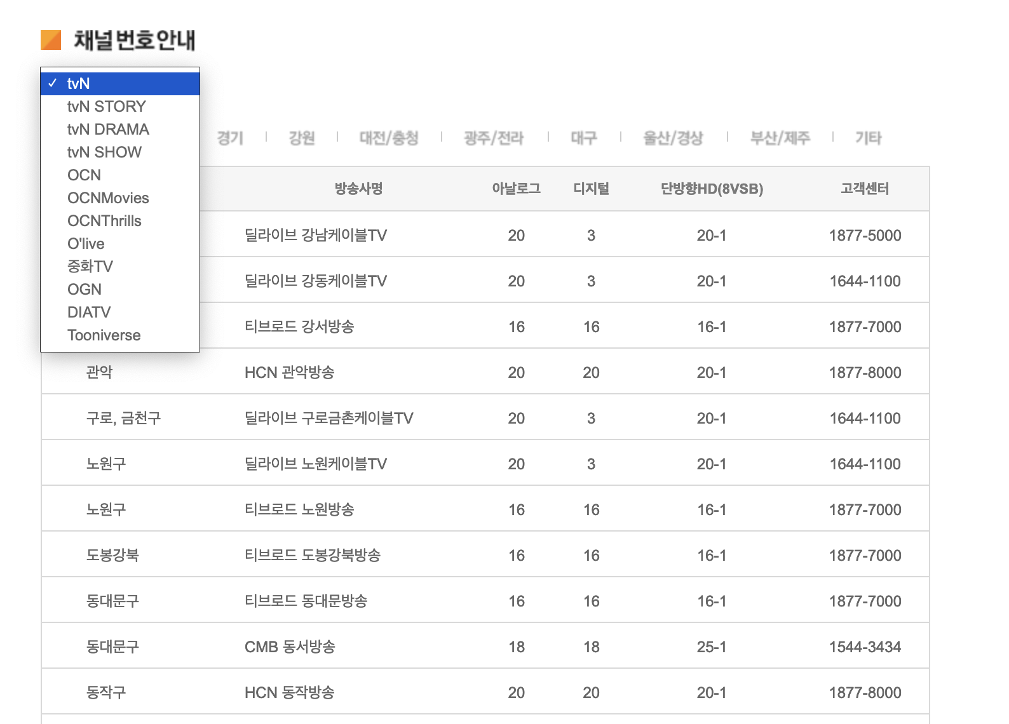Click the HCN 관악방송 row name

(290, 372)
